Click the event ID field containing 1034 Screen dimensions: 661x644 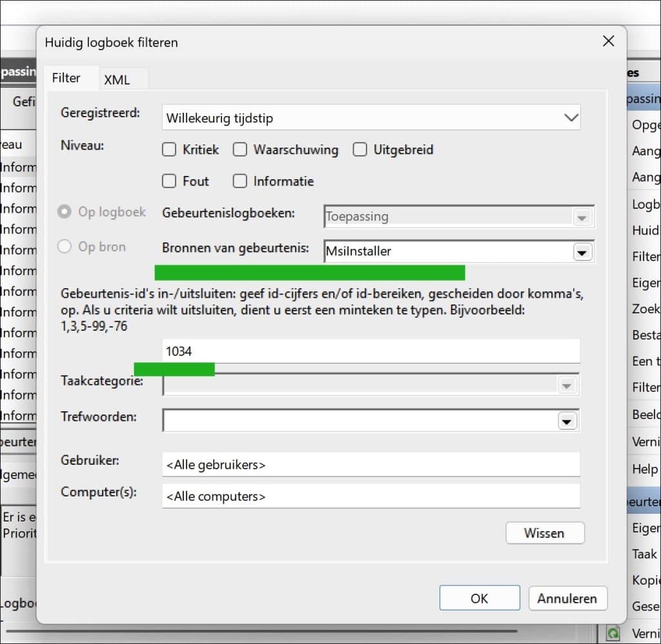tap(371, 351)
